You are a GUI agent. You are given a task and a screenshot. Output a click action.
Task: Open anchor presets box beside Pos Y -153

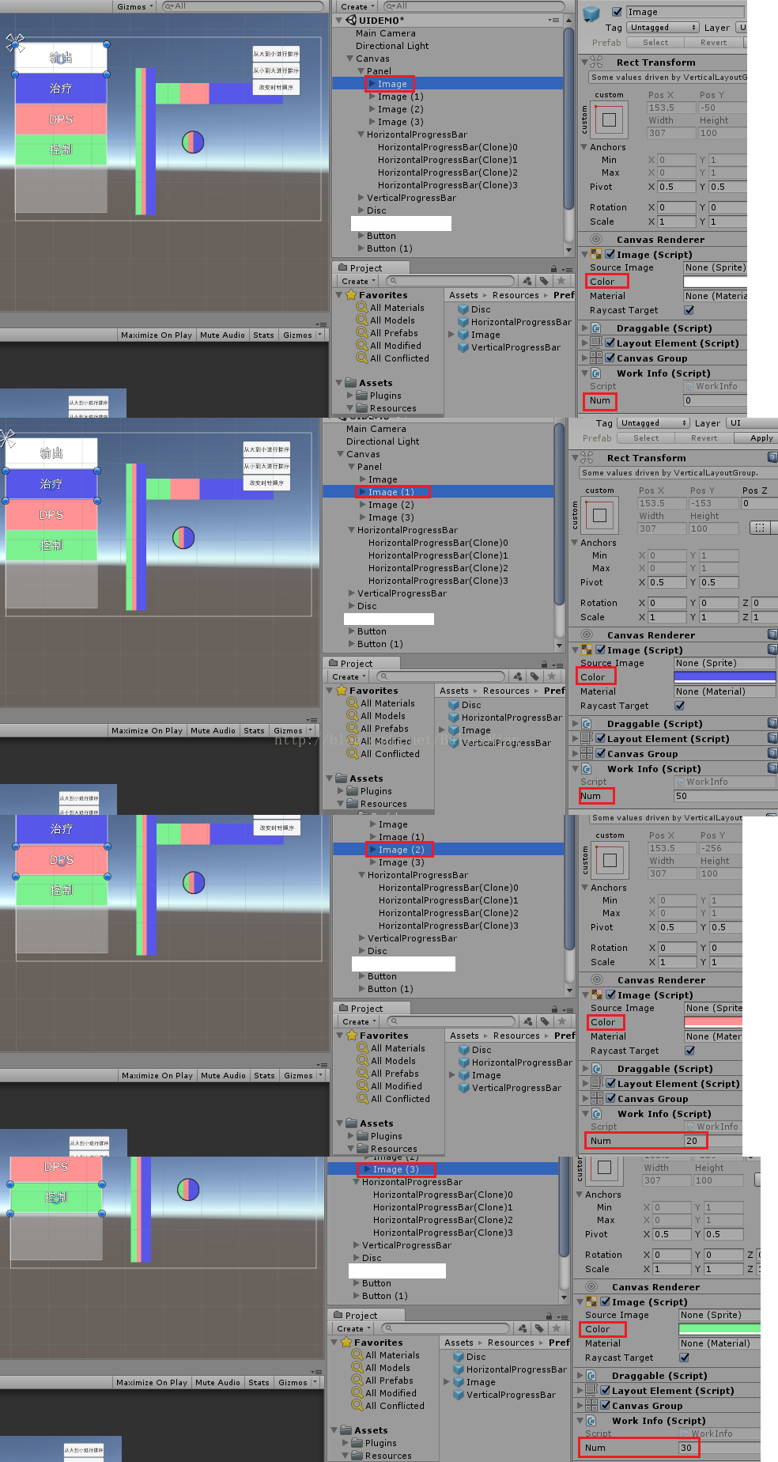[599, 516]
